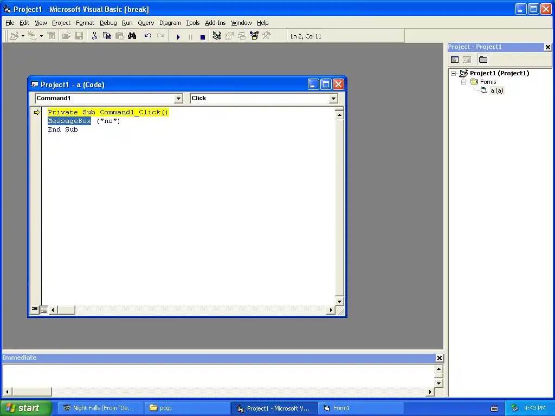Toggle Folders view in Project panel
The image size is (555, 416).
coord(483,60)
